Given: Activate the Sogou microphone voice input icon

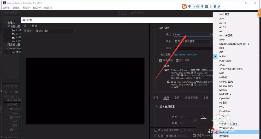Looking at the screenshot, I should tap(202, 7).
